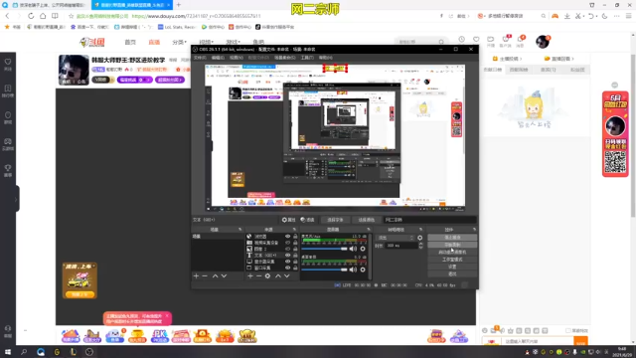Open a new browser tab
The image size is (636, 358).
[179, 5]
